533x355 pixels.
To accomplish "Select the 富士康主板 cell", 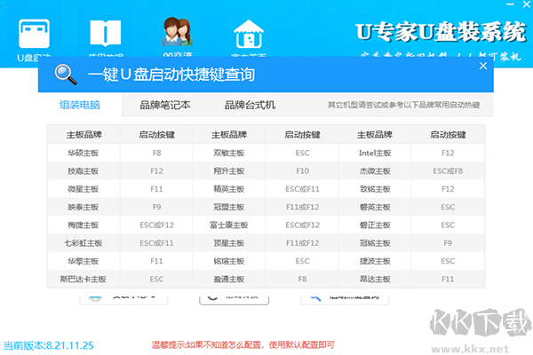I will point(229,225).
